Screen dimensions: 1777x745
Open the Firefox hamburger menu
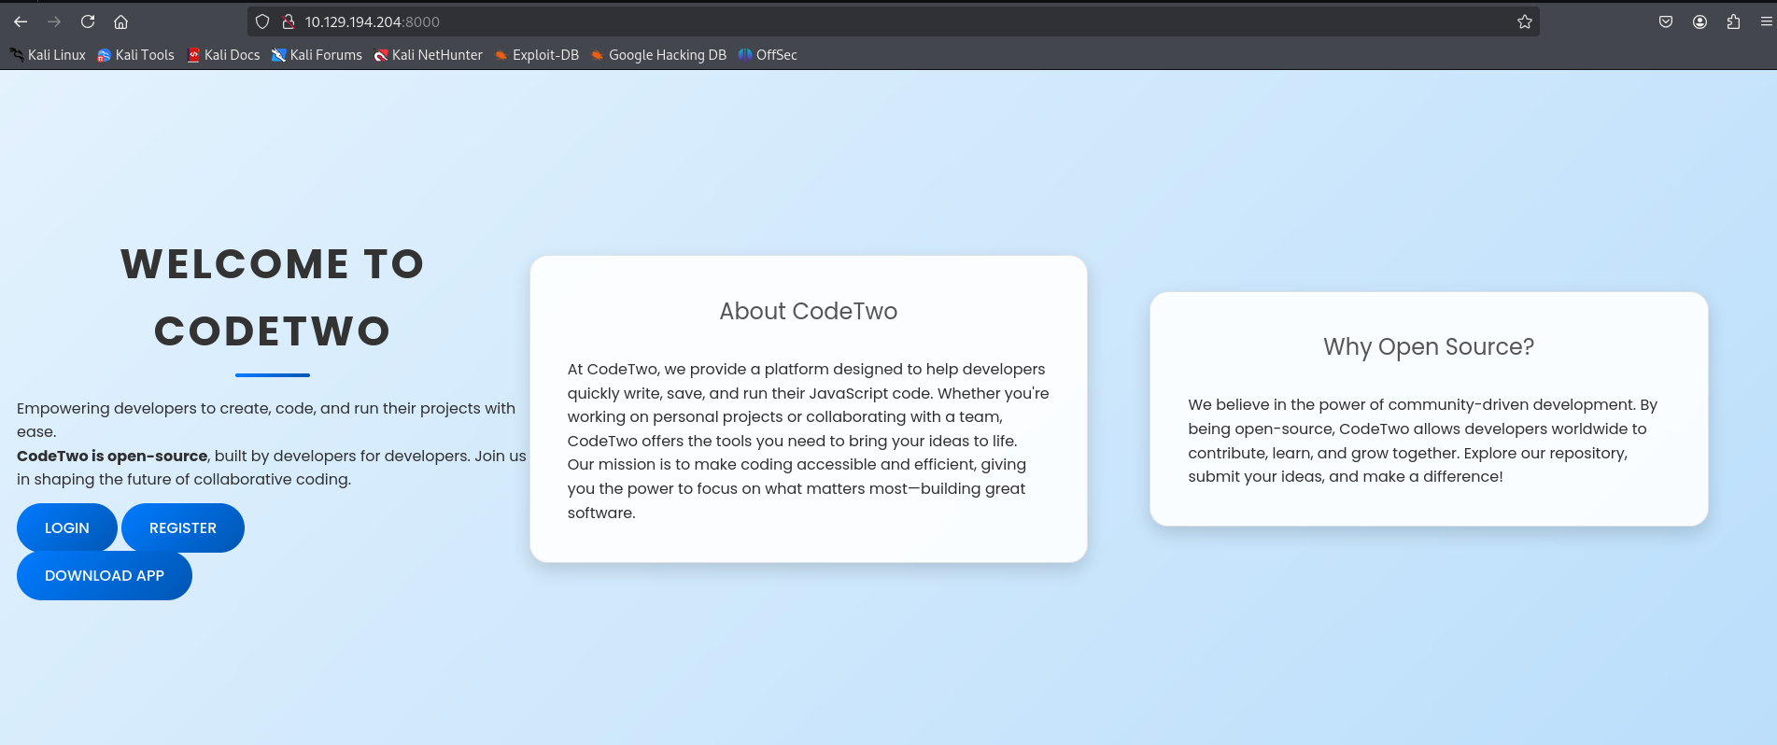click(x=1766, y=21)
